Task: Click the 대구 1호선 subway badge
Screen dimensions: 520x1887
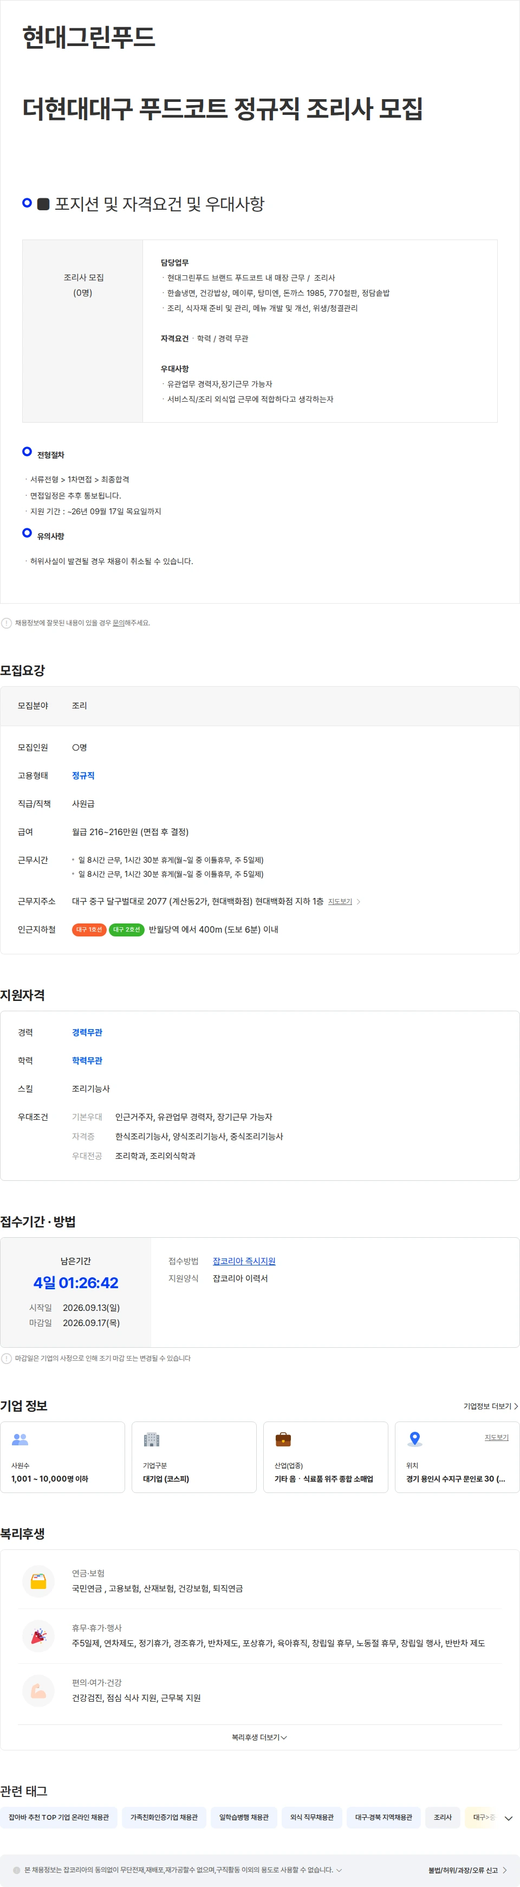Action: coord(89,929)
